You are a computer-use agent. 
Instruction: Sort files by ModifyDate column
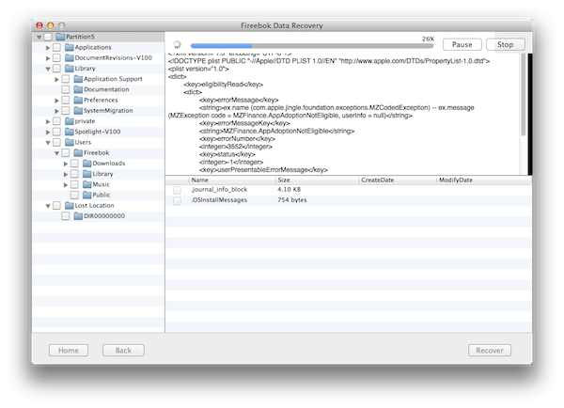[x=484, y=180]
